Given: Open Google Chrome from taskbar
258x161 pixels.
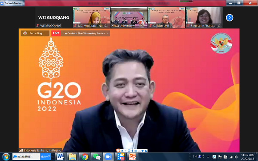Looking at the screenshot, I should (x=85, y=157).
